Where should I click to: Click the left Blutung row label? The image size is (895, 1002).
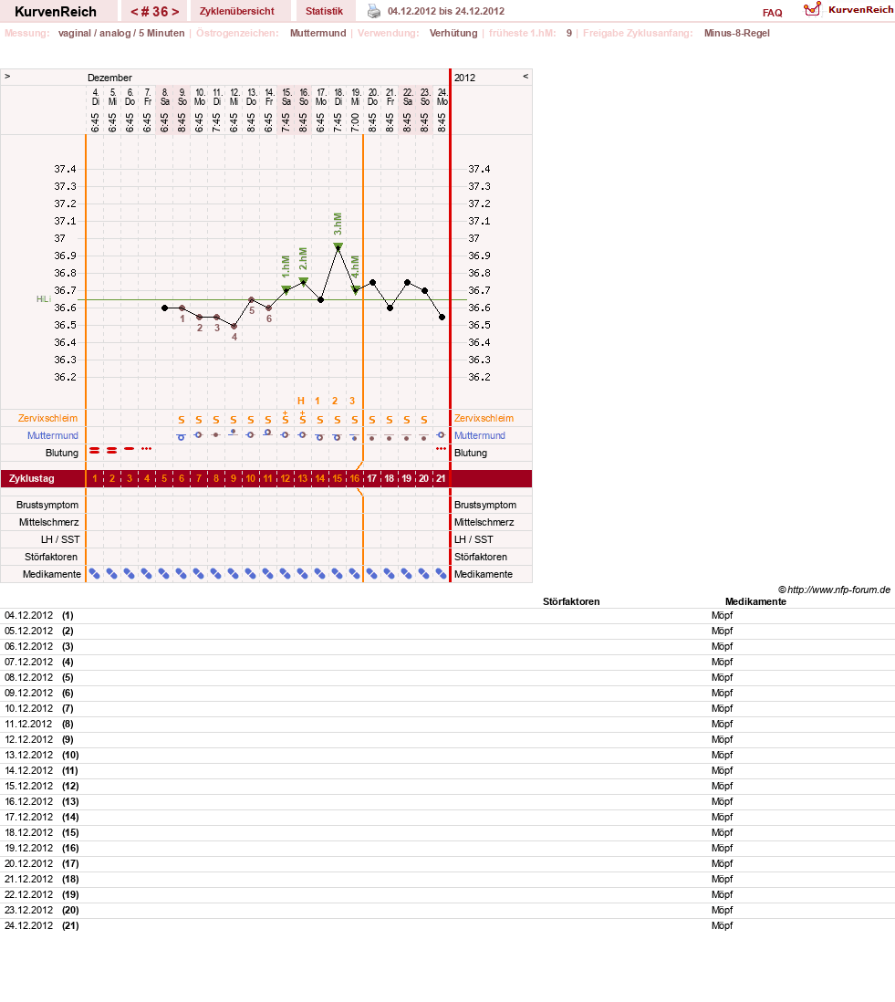point(62,453)
